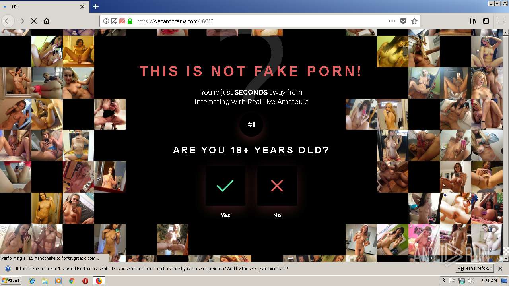Screen dimensions: 509x286
Task: Launch Internet Explorer from the taskbar
Action: 32,281
